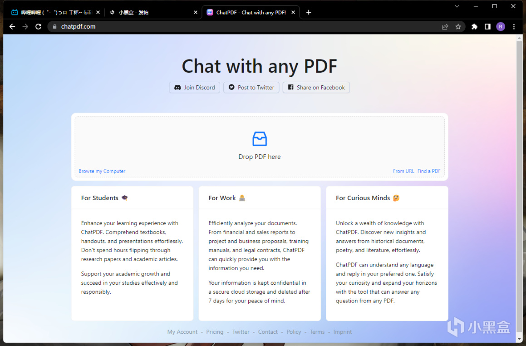
Task: Open the Extensions puzzle icon
Action: click(x=474, y=26)
